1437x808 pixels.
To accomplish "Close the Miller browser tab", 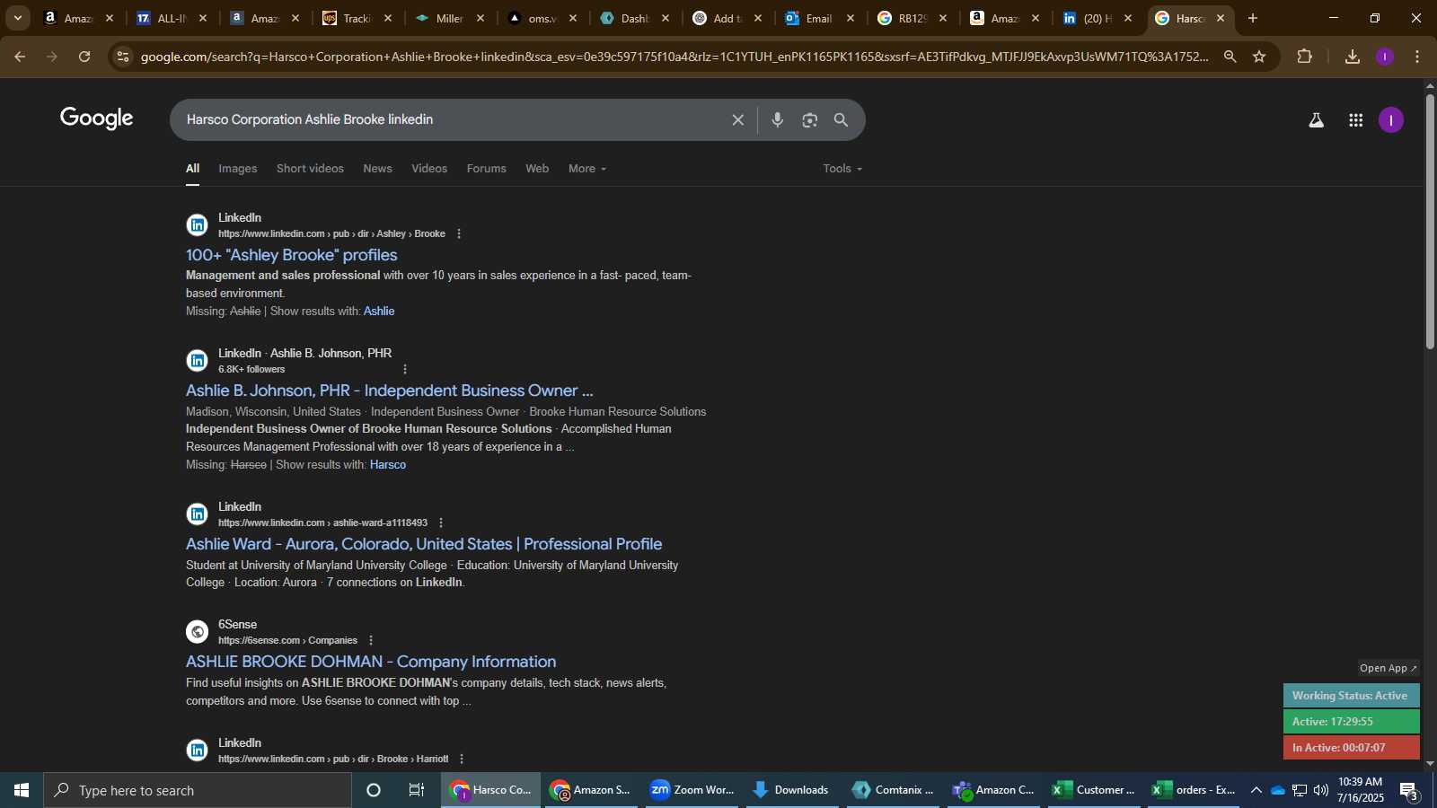I will tap(480, 18).
